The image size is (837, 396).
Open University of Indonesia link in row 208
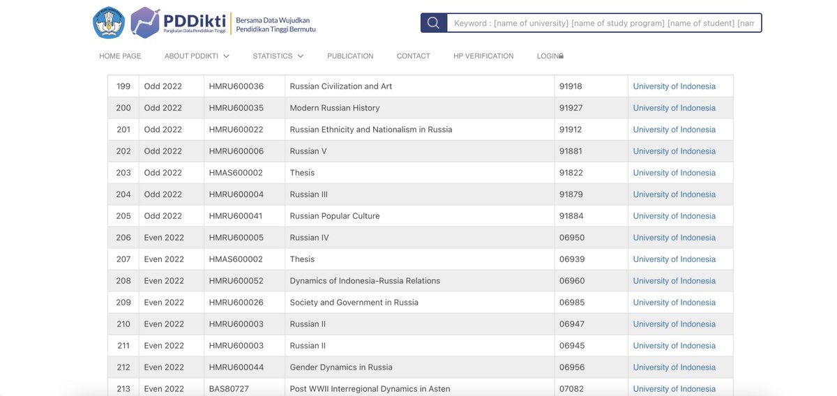click(x=674, y=281)
